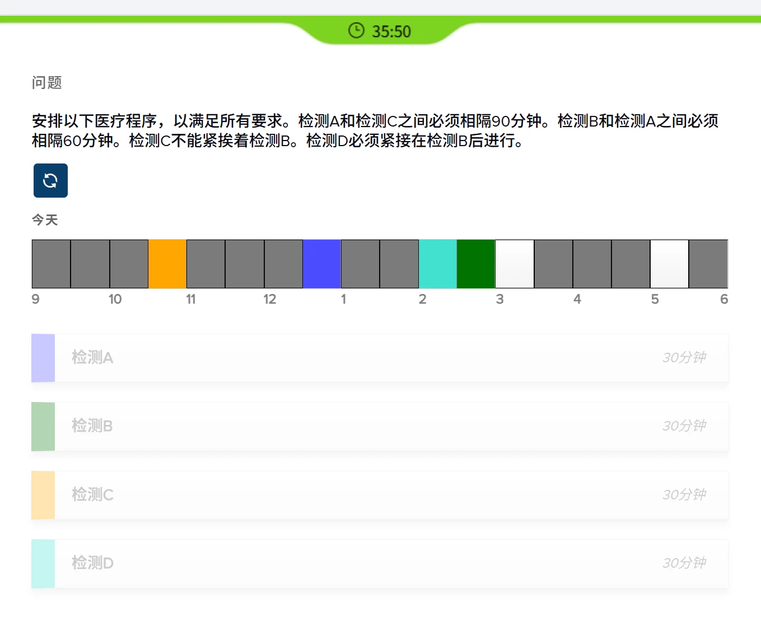Click the 30分钟 duration on 检测C row

684,494
